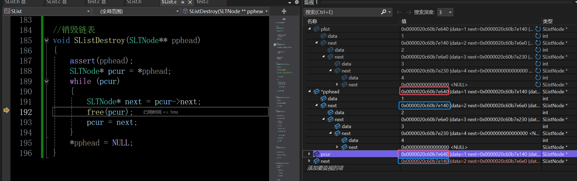This screenshot has width=577, height=181.
Task: Click the assert(pphead); code line
Action: [x=101, y=61]
